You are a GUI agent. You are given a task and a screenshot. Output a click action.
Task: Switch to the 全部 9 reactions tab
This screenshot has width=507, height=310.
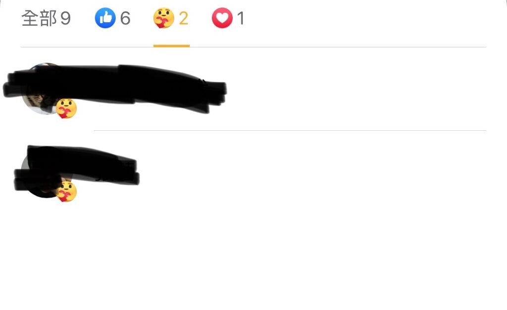(46, 18)
